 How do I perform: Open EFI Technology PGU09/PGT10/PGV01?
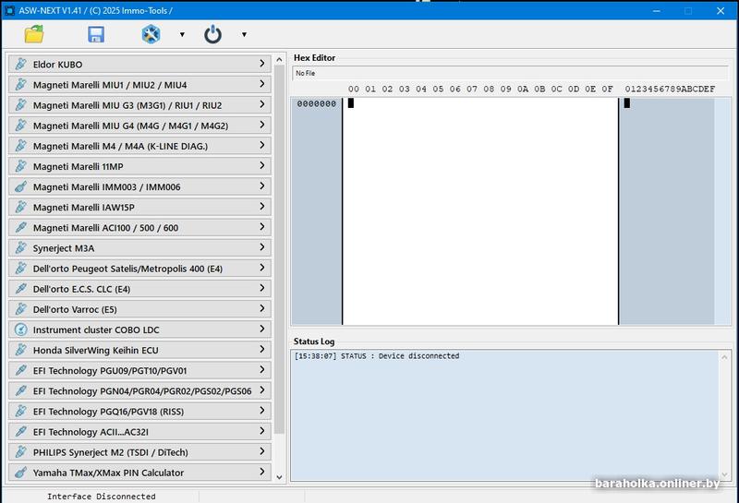click(139, 370)
